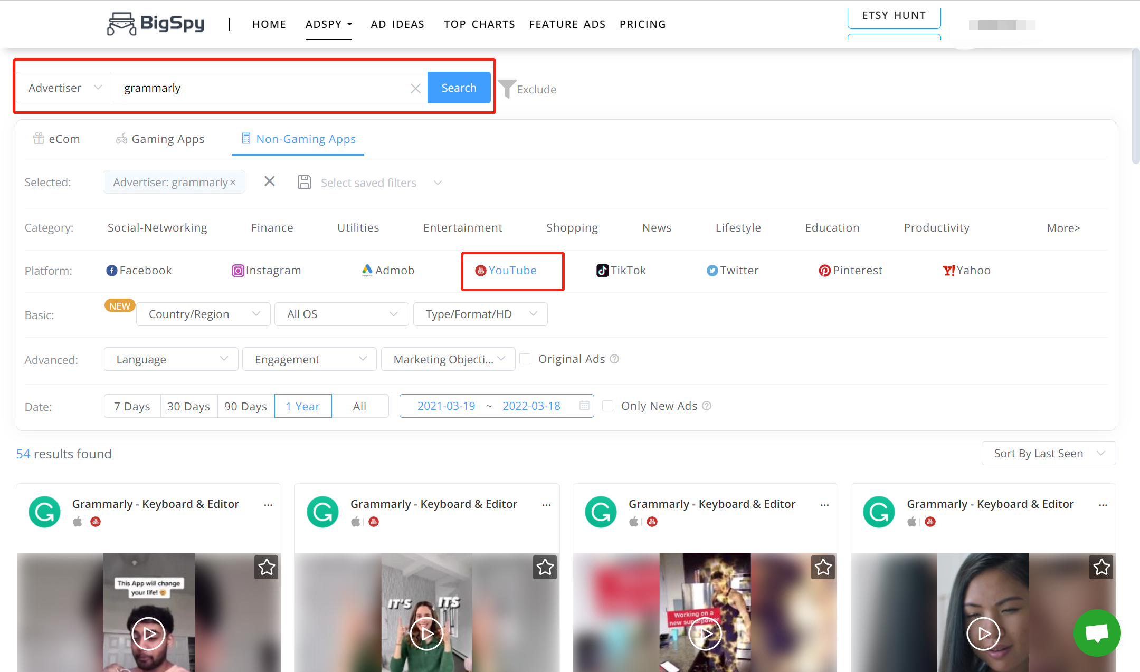Play the second ad video with IT'S text
The width and height of the screenshot is (1140, 672).
(x=426, y=633)
